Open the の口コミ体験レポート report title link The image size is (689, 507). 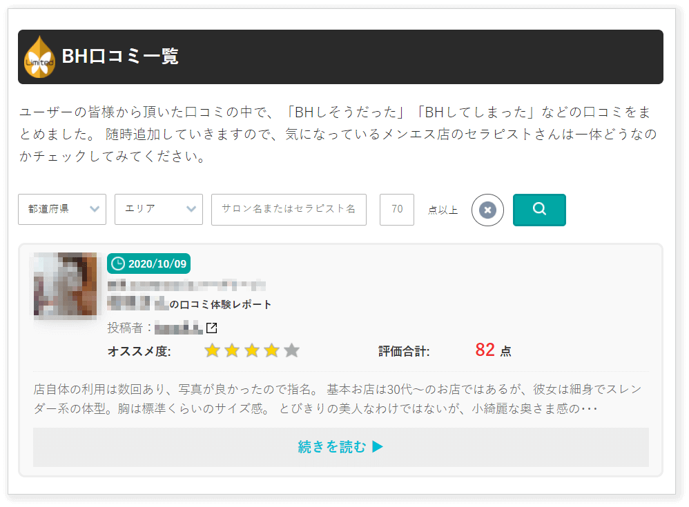point(220,304)
